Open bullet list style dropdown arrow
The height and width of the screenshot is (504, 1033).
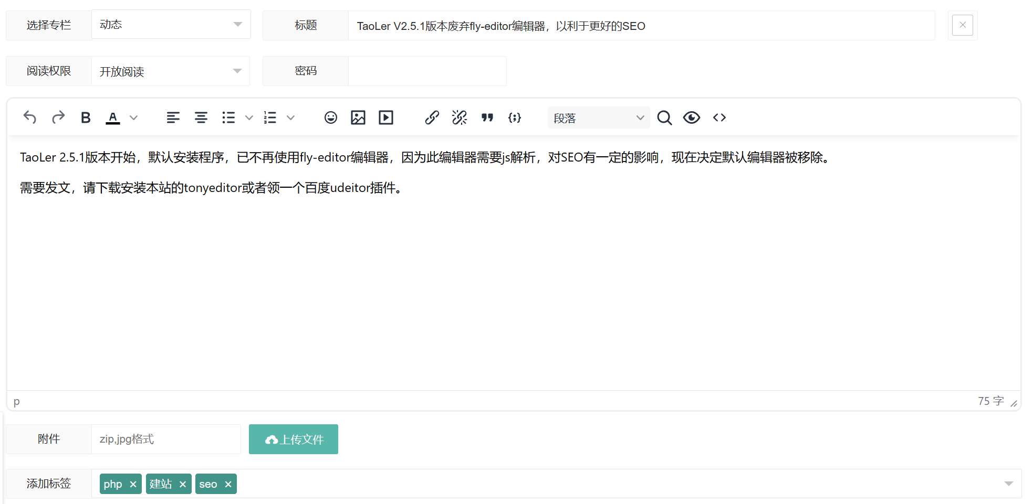[249, 117]
